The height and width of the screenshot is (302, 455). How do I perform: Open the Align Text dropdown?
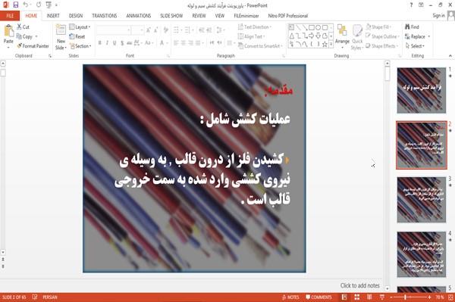coord(251,36)
